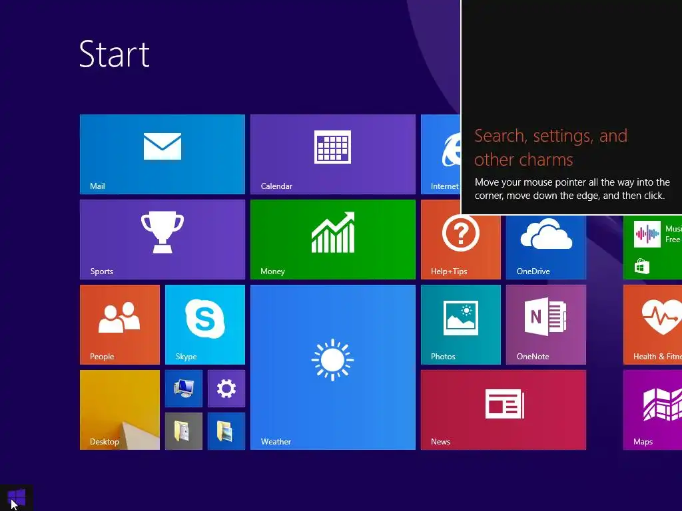
Task: Open the News tile
Action: (504, 410)
